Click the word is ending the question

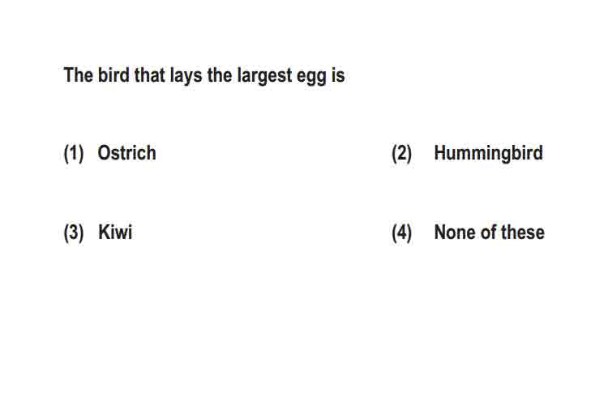(x=338, y=75)
